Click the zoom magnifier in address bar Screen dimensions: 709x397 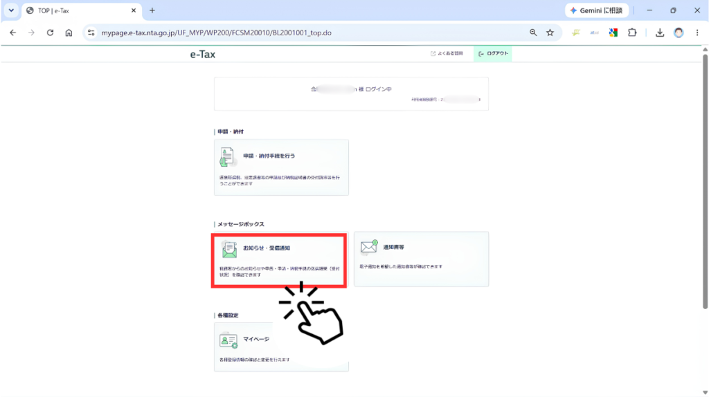(x=533, y=33)
